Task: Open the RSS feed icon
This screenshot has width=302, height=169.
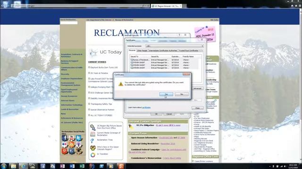Action: pyautogui.click(x=72, y=145)
